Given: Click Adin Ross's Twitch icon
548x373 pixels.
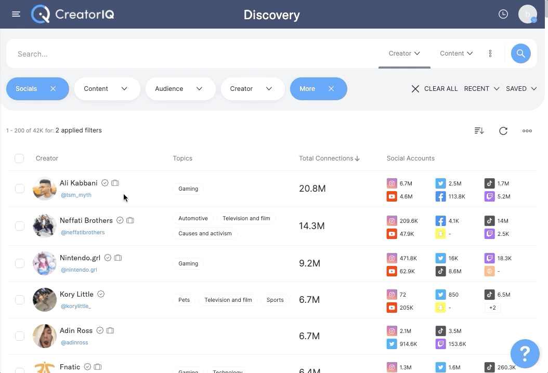Looking at the screenshot, I should [440, 344].
